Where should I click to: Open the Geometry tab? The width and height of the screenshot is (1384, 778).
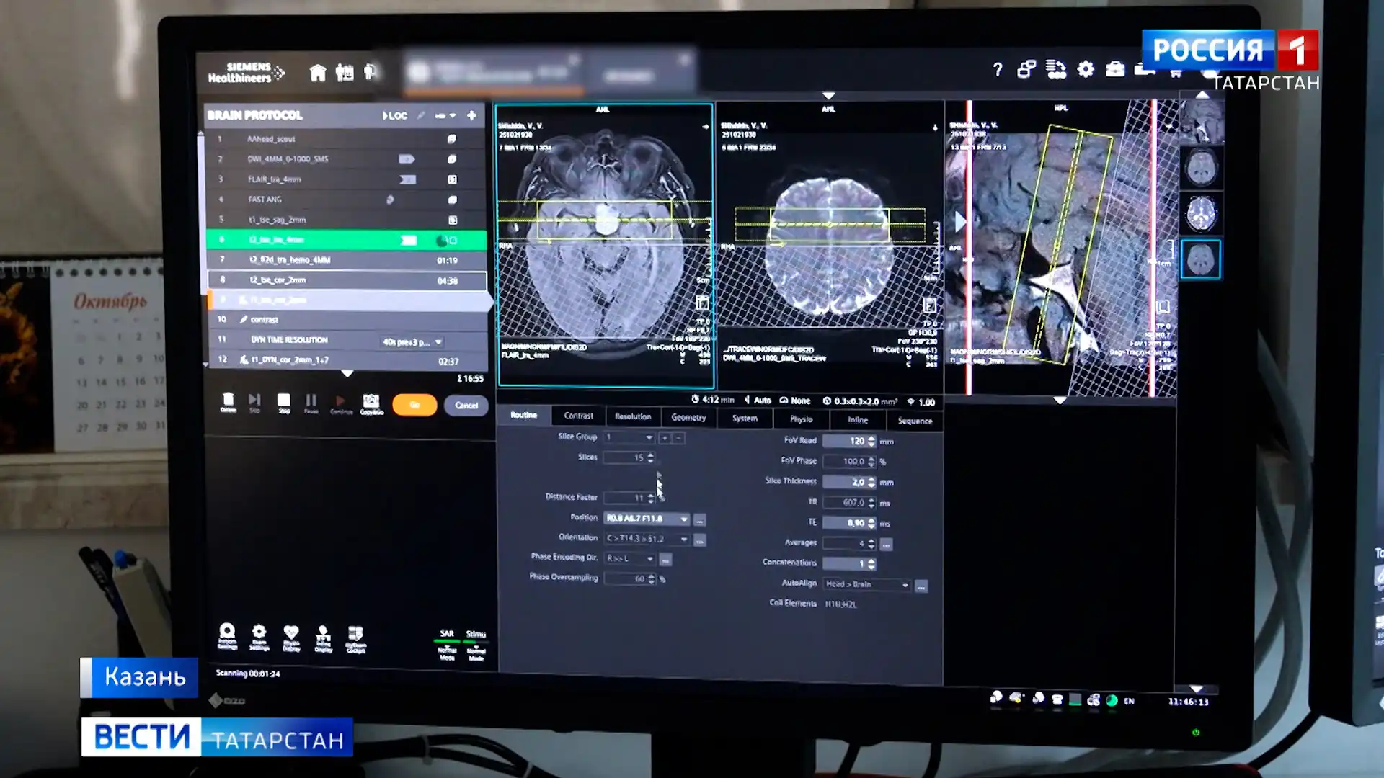tap(688, 418)
